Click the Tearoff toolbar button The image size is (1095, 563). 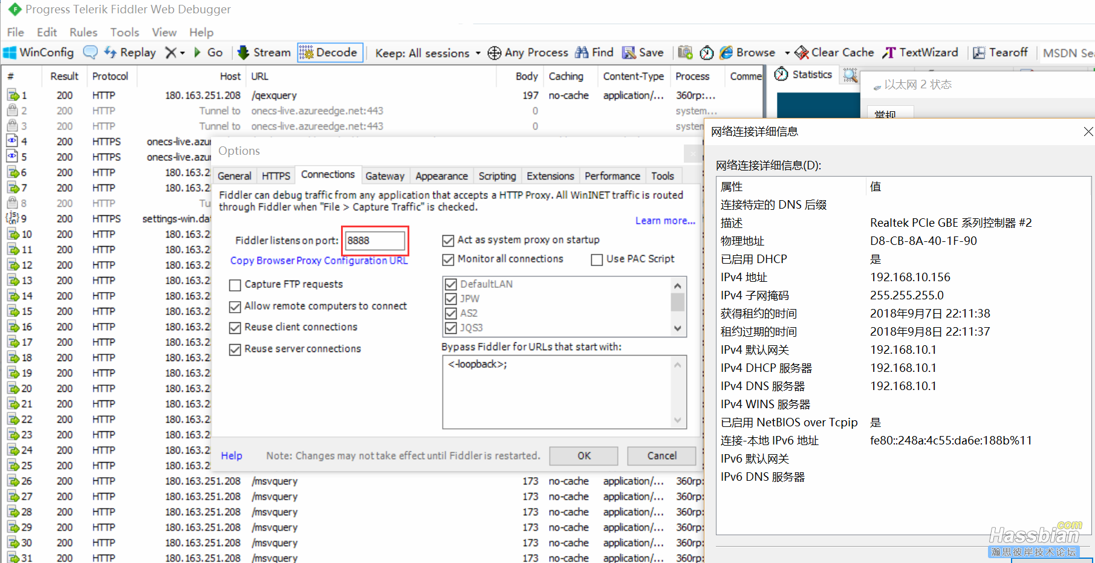click(1000, 53)
